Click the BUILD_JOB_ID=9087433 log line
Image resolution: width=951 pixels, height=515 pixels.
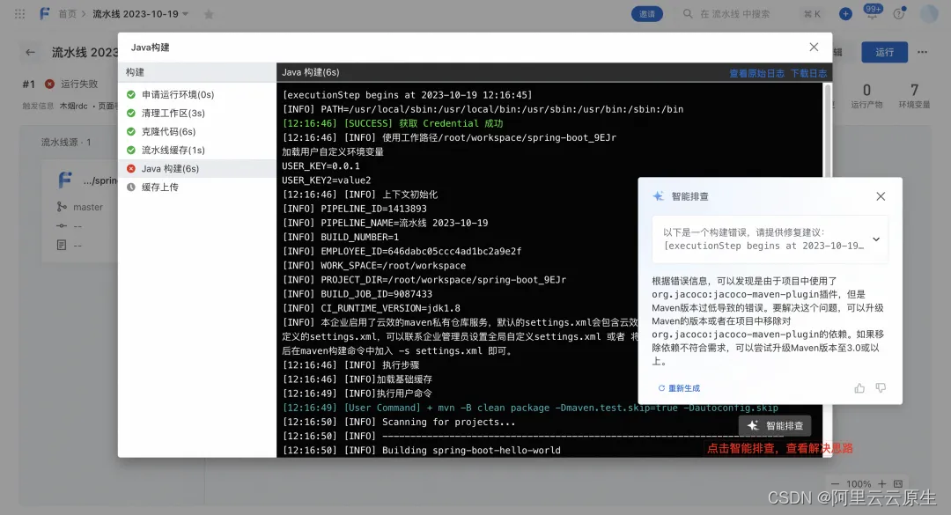pyautogui.click(x=358, y=293)
